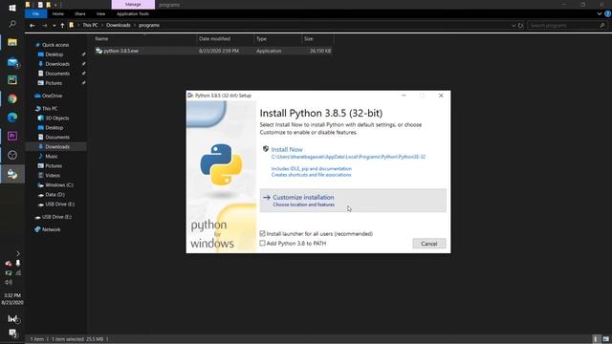Enable Add Python 3.8 to PATH
The width and height of the screenshot is (612, 344).
coord(262,243)
